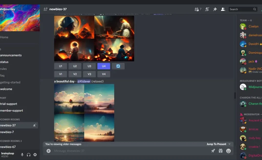Upscale image with U1 button
The width and height of the screenshot is (262, 160).
[x=60, y=66]
